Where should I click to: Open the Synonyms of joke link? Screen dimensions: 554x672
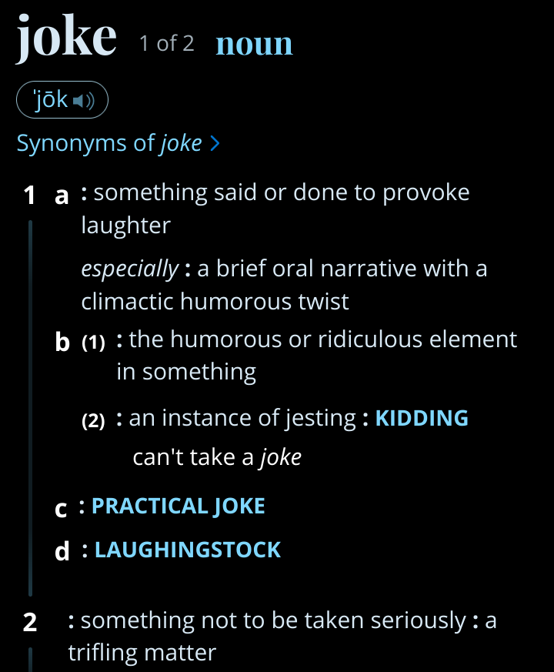click(109, 143)
